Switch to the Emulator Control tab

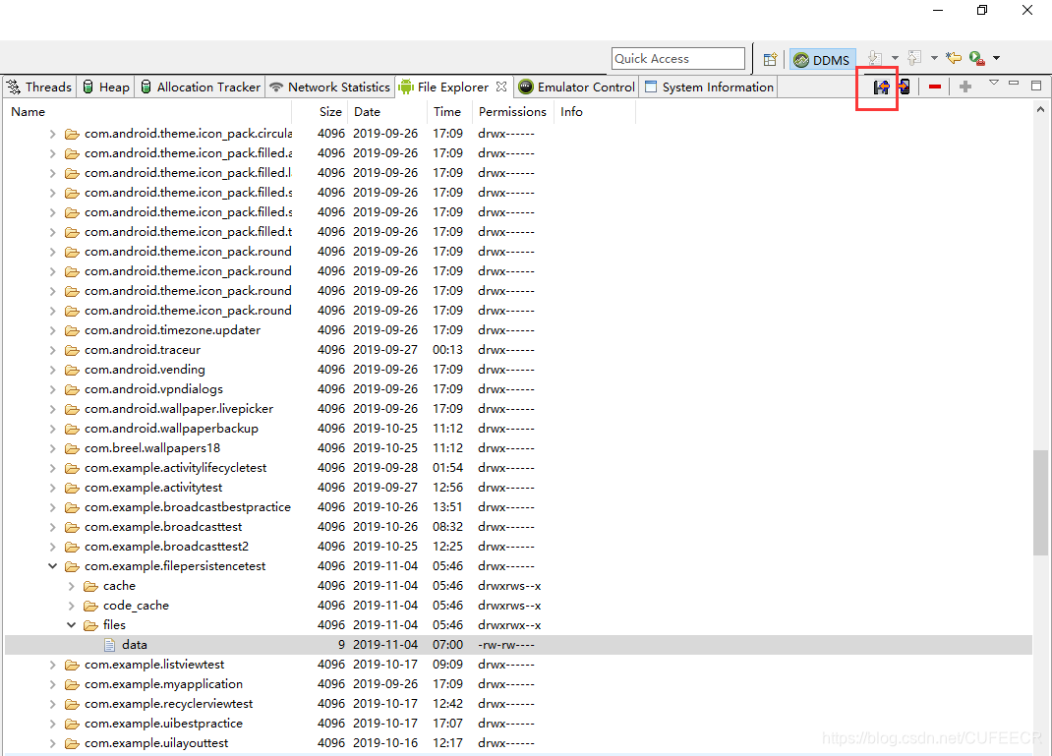click(577, 87)
